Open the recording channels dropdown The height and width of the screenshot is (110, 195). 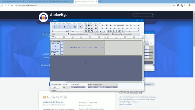pyautogui.click(x=103, y=34)
